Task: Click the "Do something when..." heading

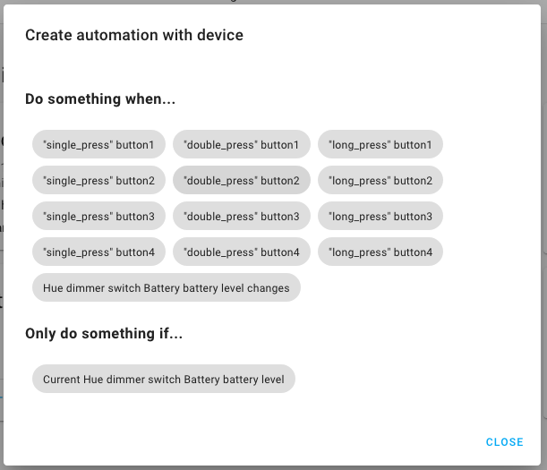Action: click(100, 99)
